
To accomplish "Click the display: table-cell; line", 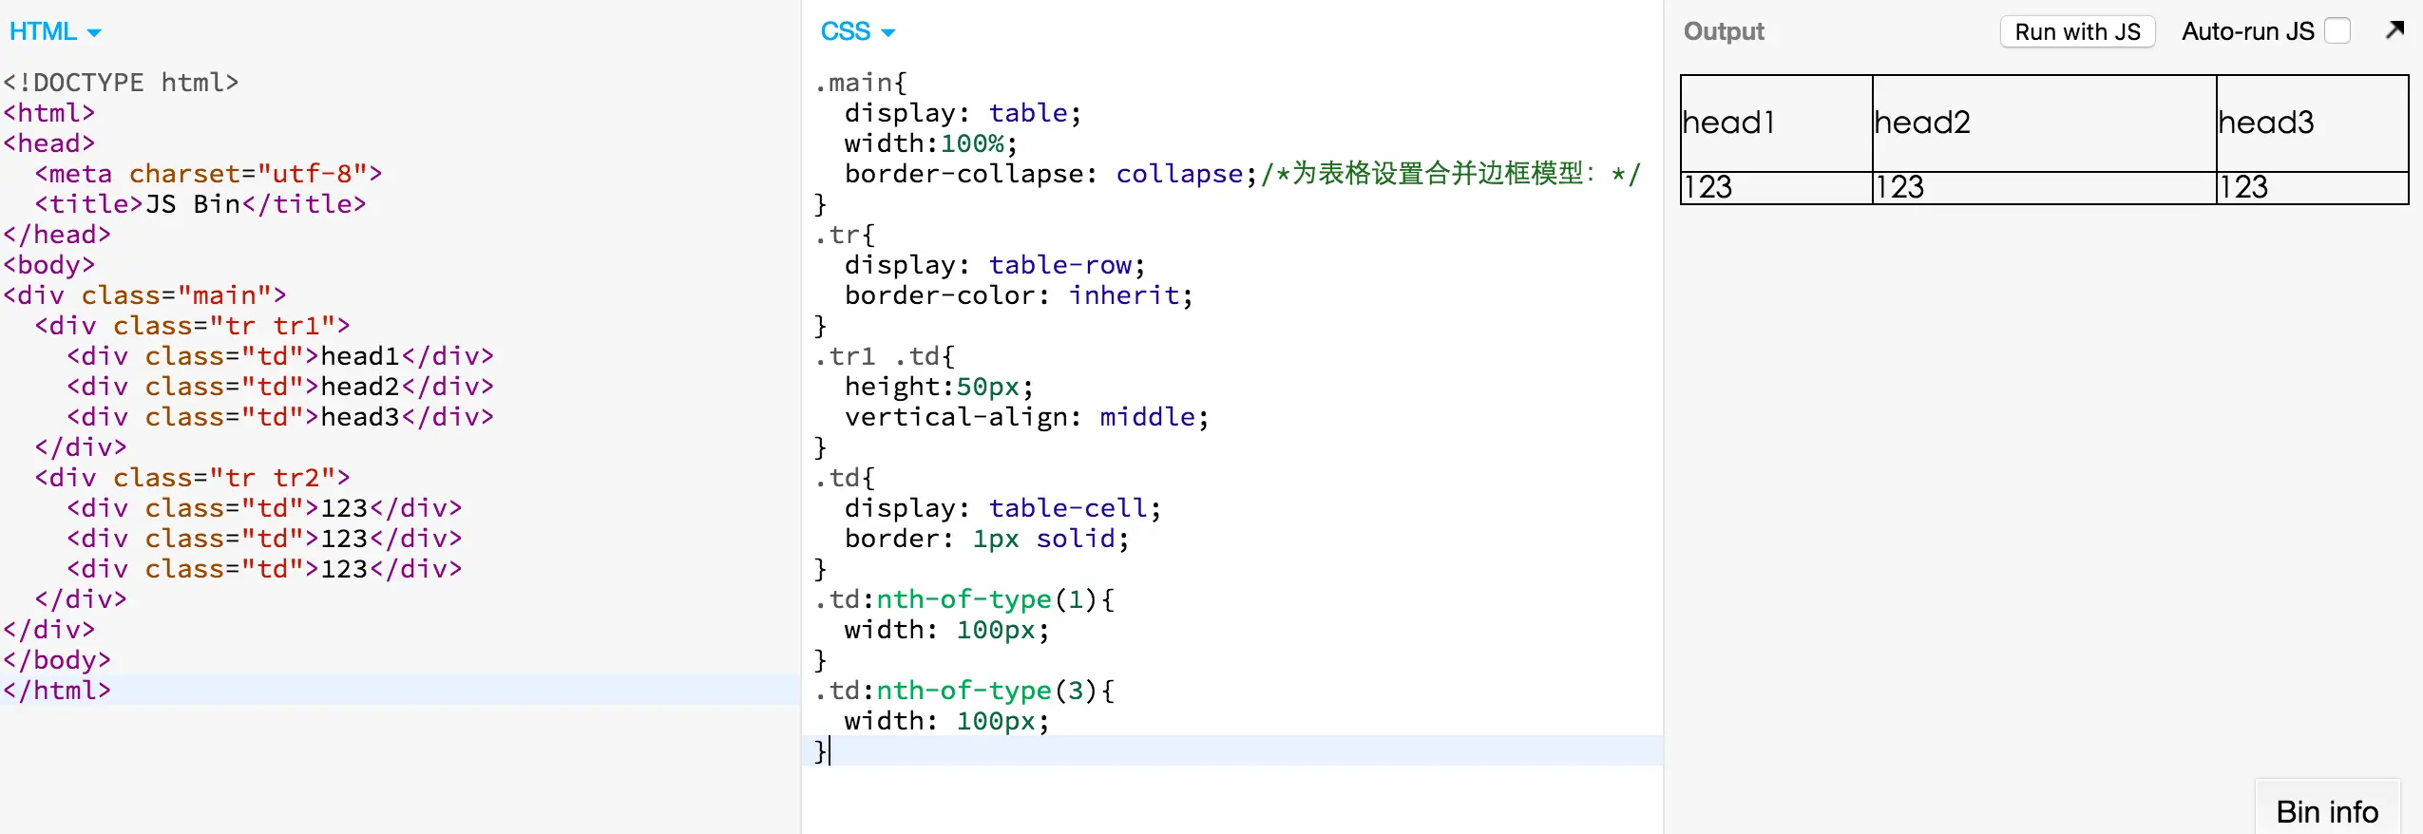I will click(x=1002, y=508).
